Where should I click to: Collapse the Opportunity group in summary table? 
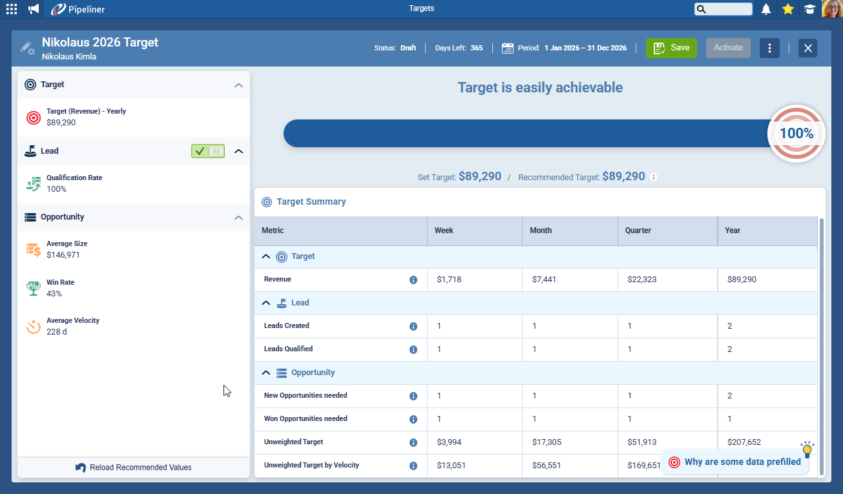(x=265, y=373)
